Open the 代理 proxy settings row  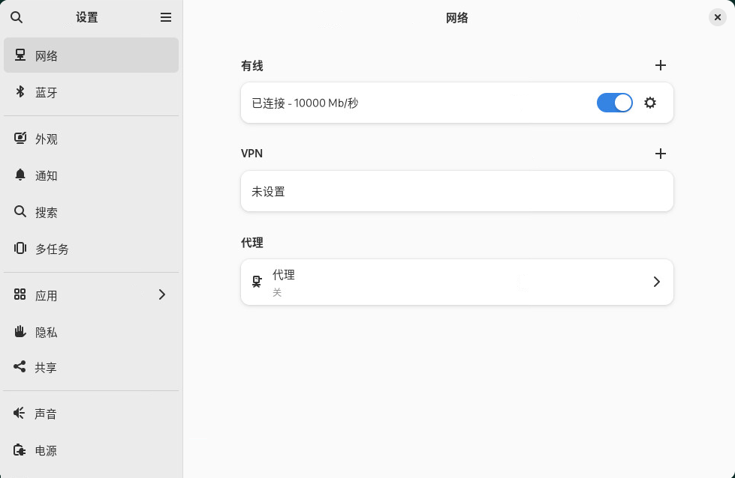(456, 282)
